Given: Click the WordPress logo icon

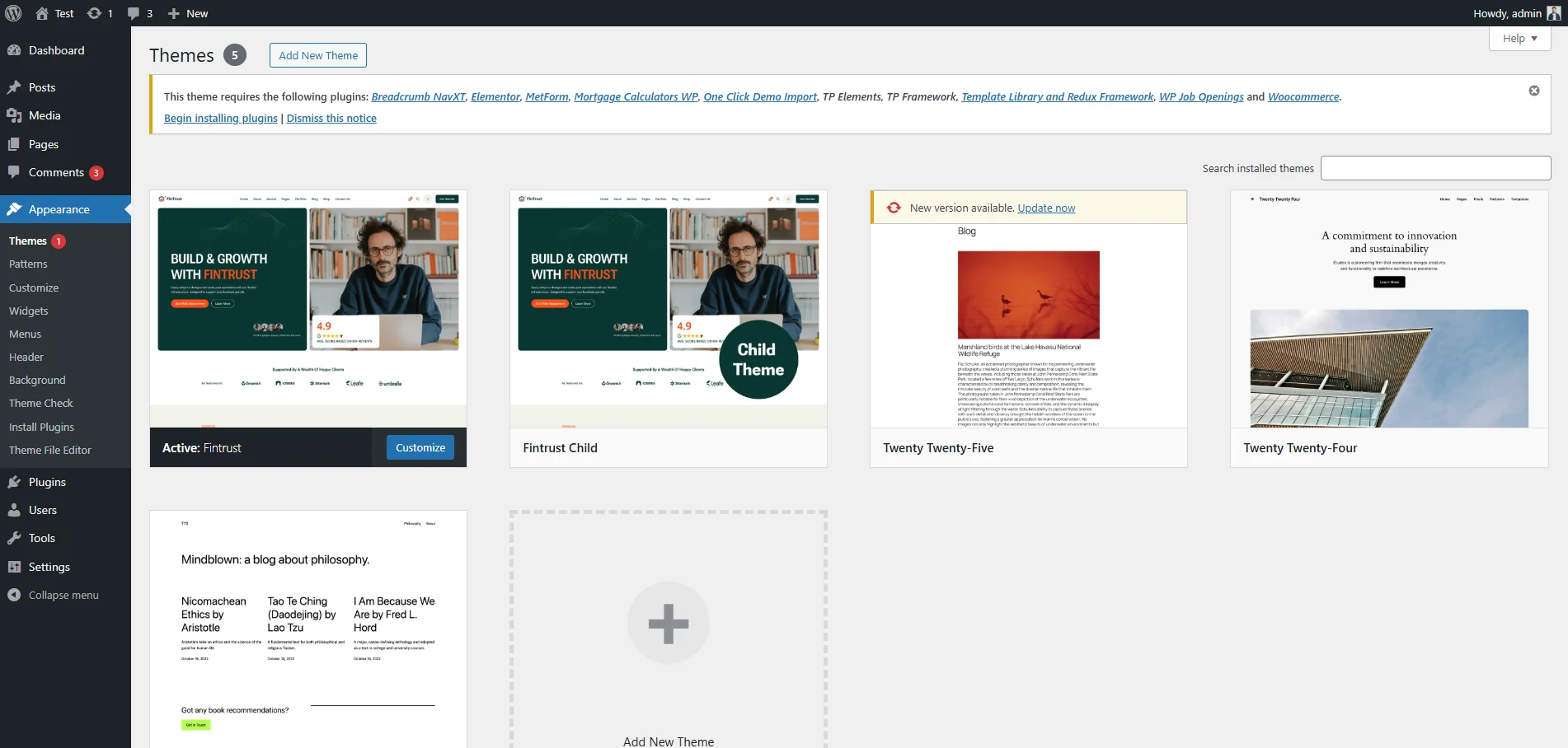Looking at the screenshot, I should (x=13, y=13).
